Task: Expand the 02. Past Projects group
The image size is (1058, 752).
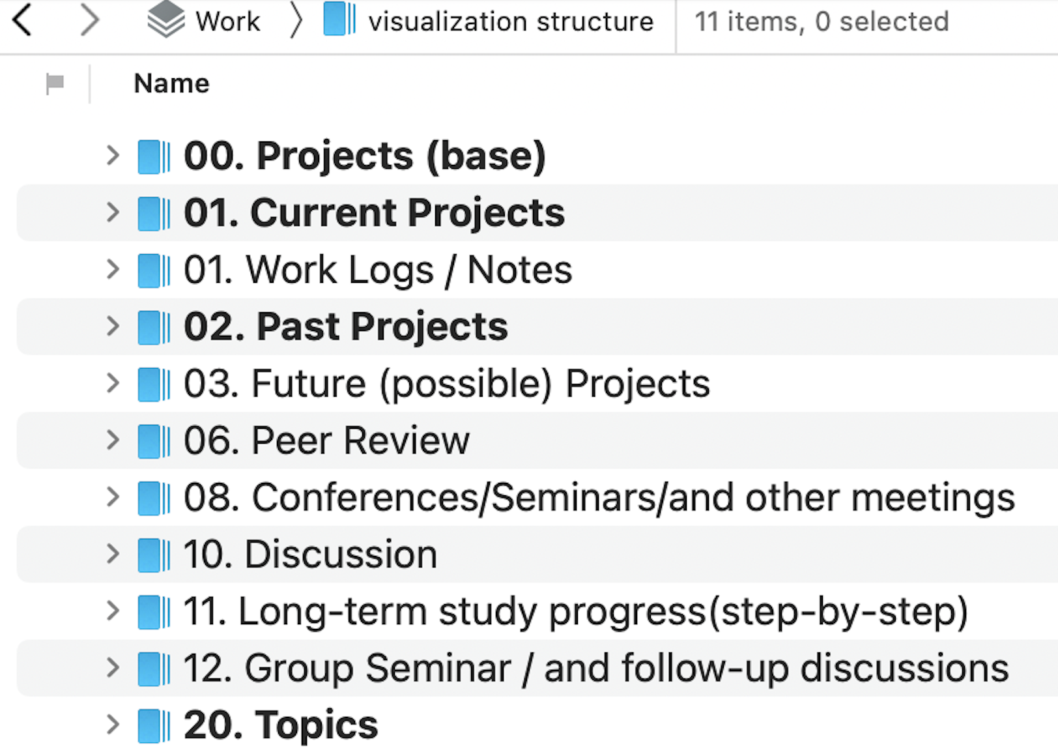Action: click(113, 326)
